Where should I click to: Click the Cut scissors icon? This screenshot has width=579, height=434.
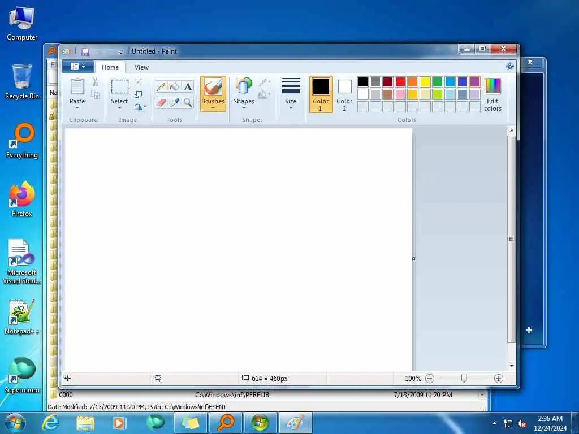(x=95, y=82)
